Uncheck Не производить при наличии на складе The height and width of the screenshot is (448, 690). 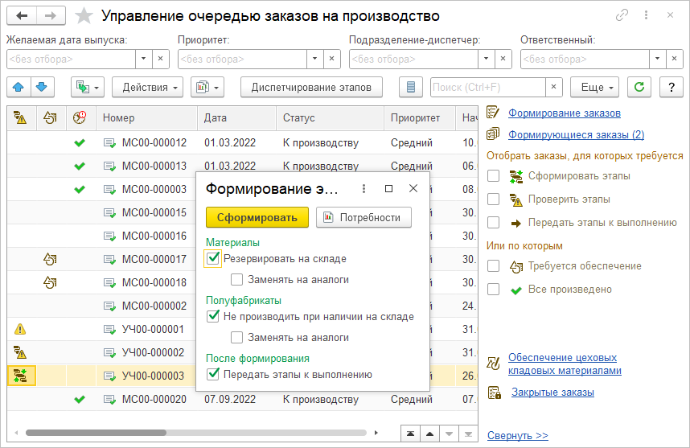point(213,316)
